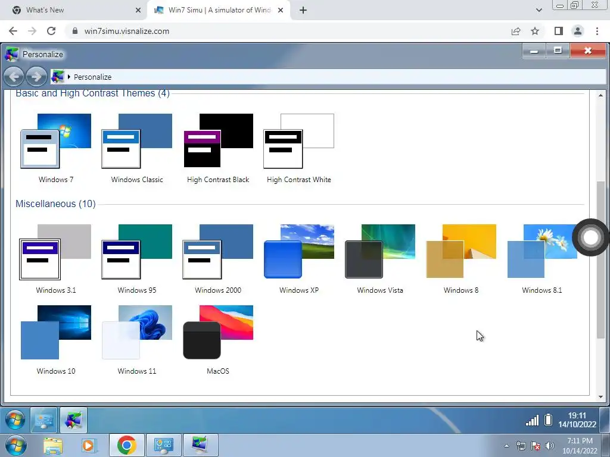
Task: Open Windows Media Player from taskbar
Action: pos(88,446)
